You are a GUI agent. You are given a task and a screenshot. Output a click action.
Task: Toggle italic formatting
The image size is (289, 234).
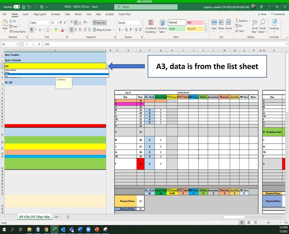(x=36, y=30)
